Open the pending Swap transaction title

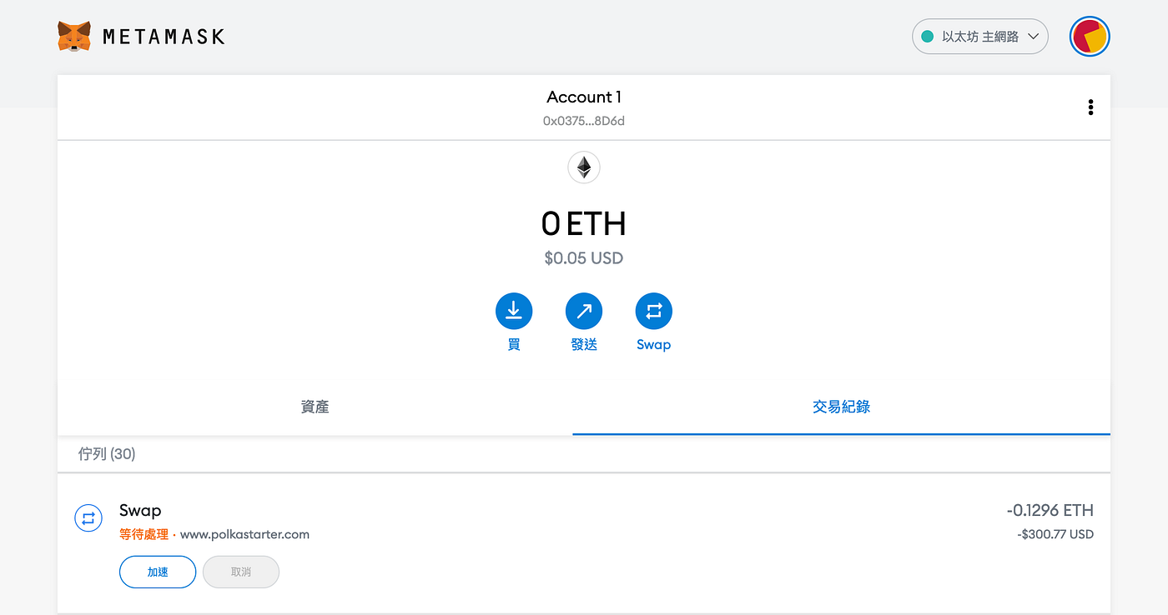click(140, 511)
